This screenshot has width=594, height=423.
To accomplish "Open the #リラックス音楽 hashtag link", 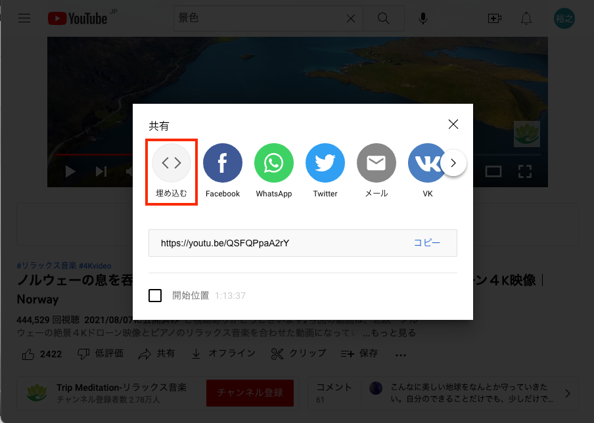I will click(x=47, y=265).
